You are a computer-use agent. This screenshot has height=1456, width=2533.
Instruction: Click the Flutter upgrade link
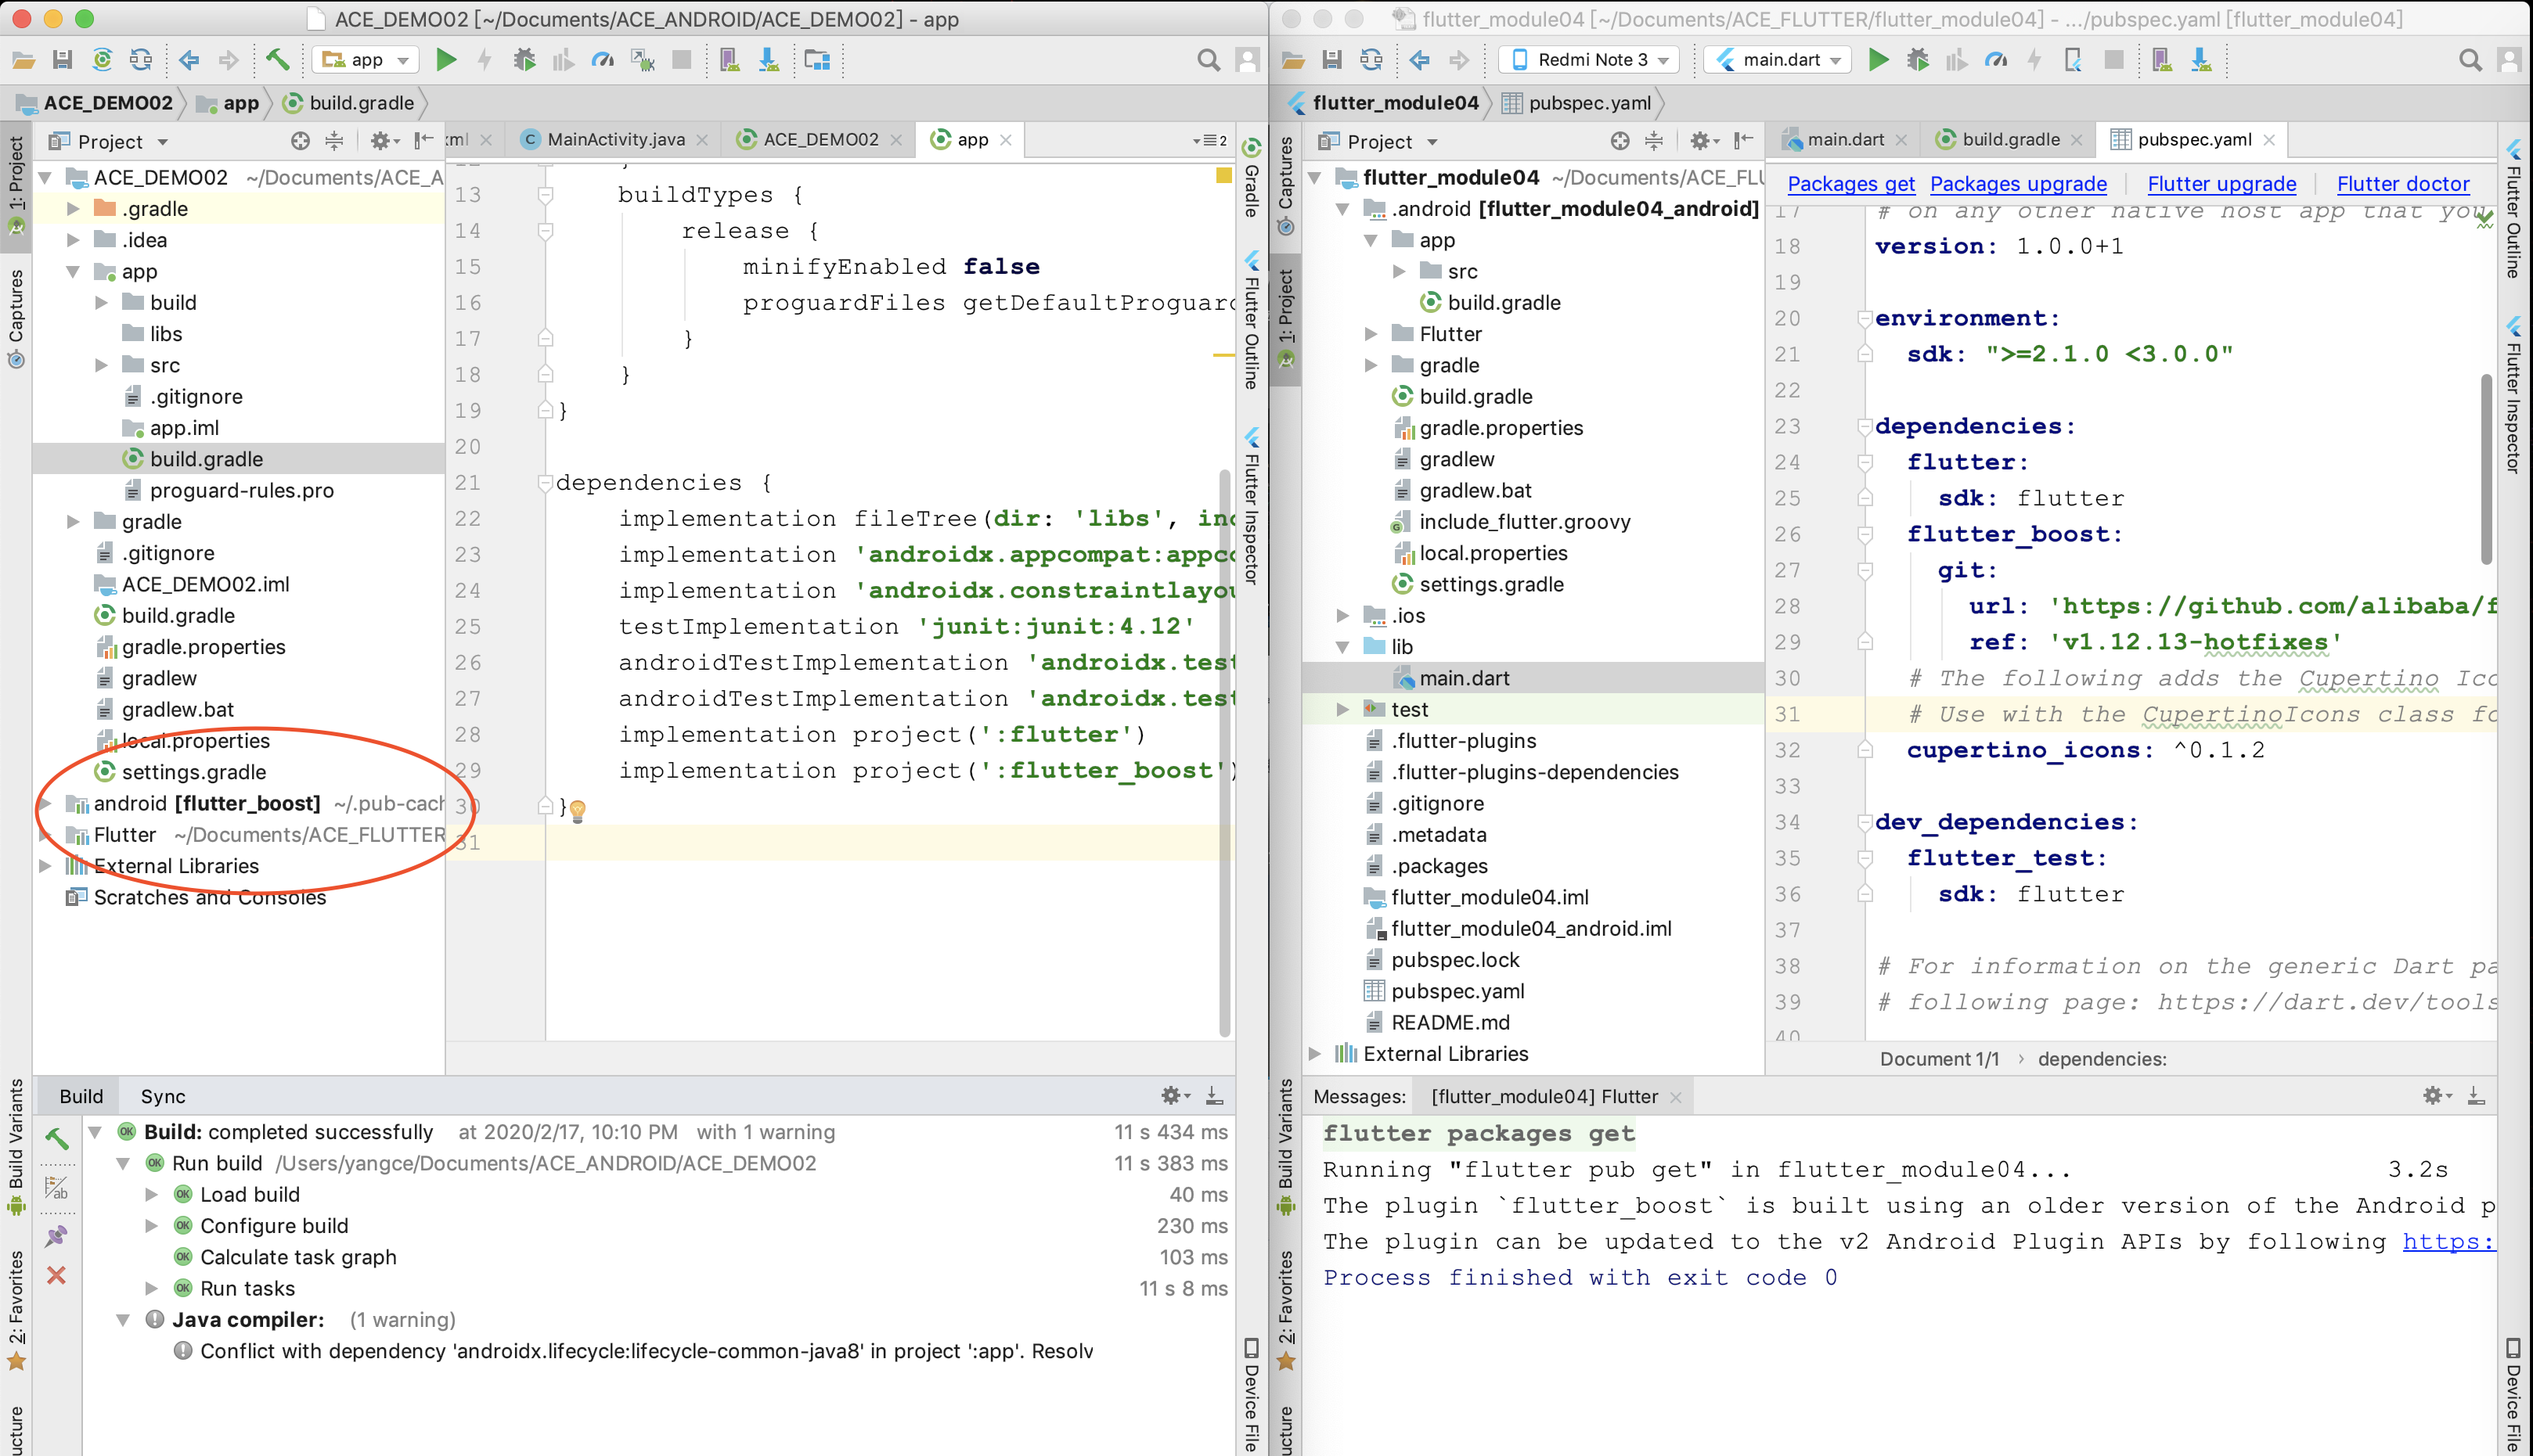point(2221,184)
